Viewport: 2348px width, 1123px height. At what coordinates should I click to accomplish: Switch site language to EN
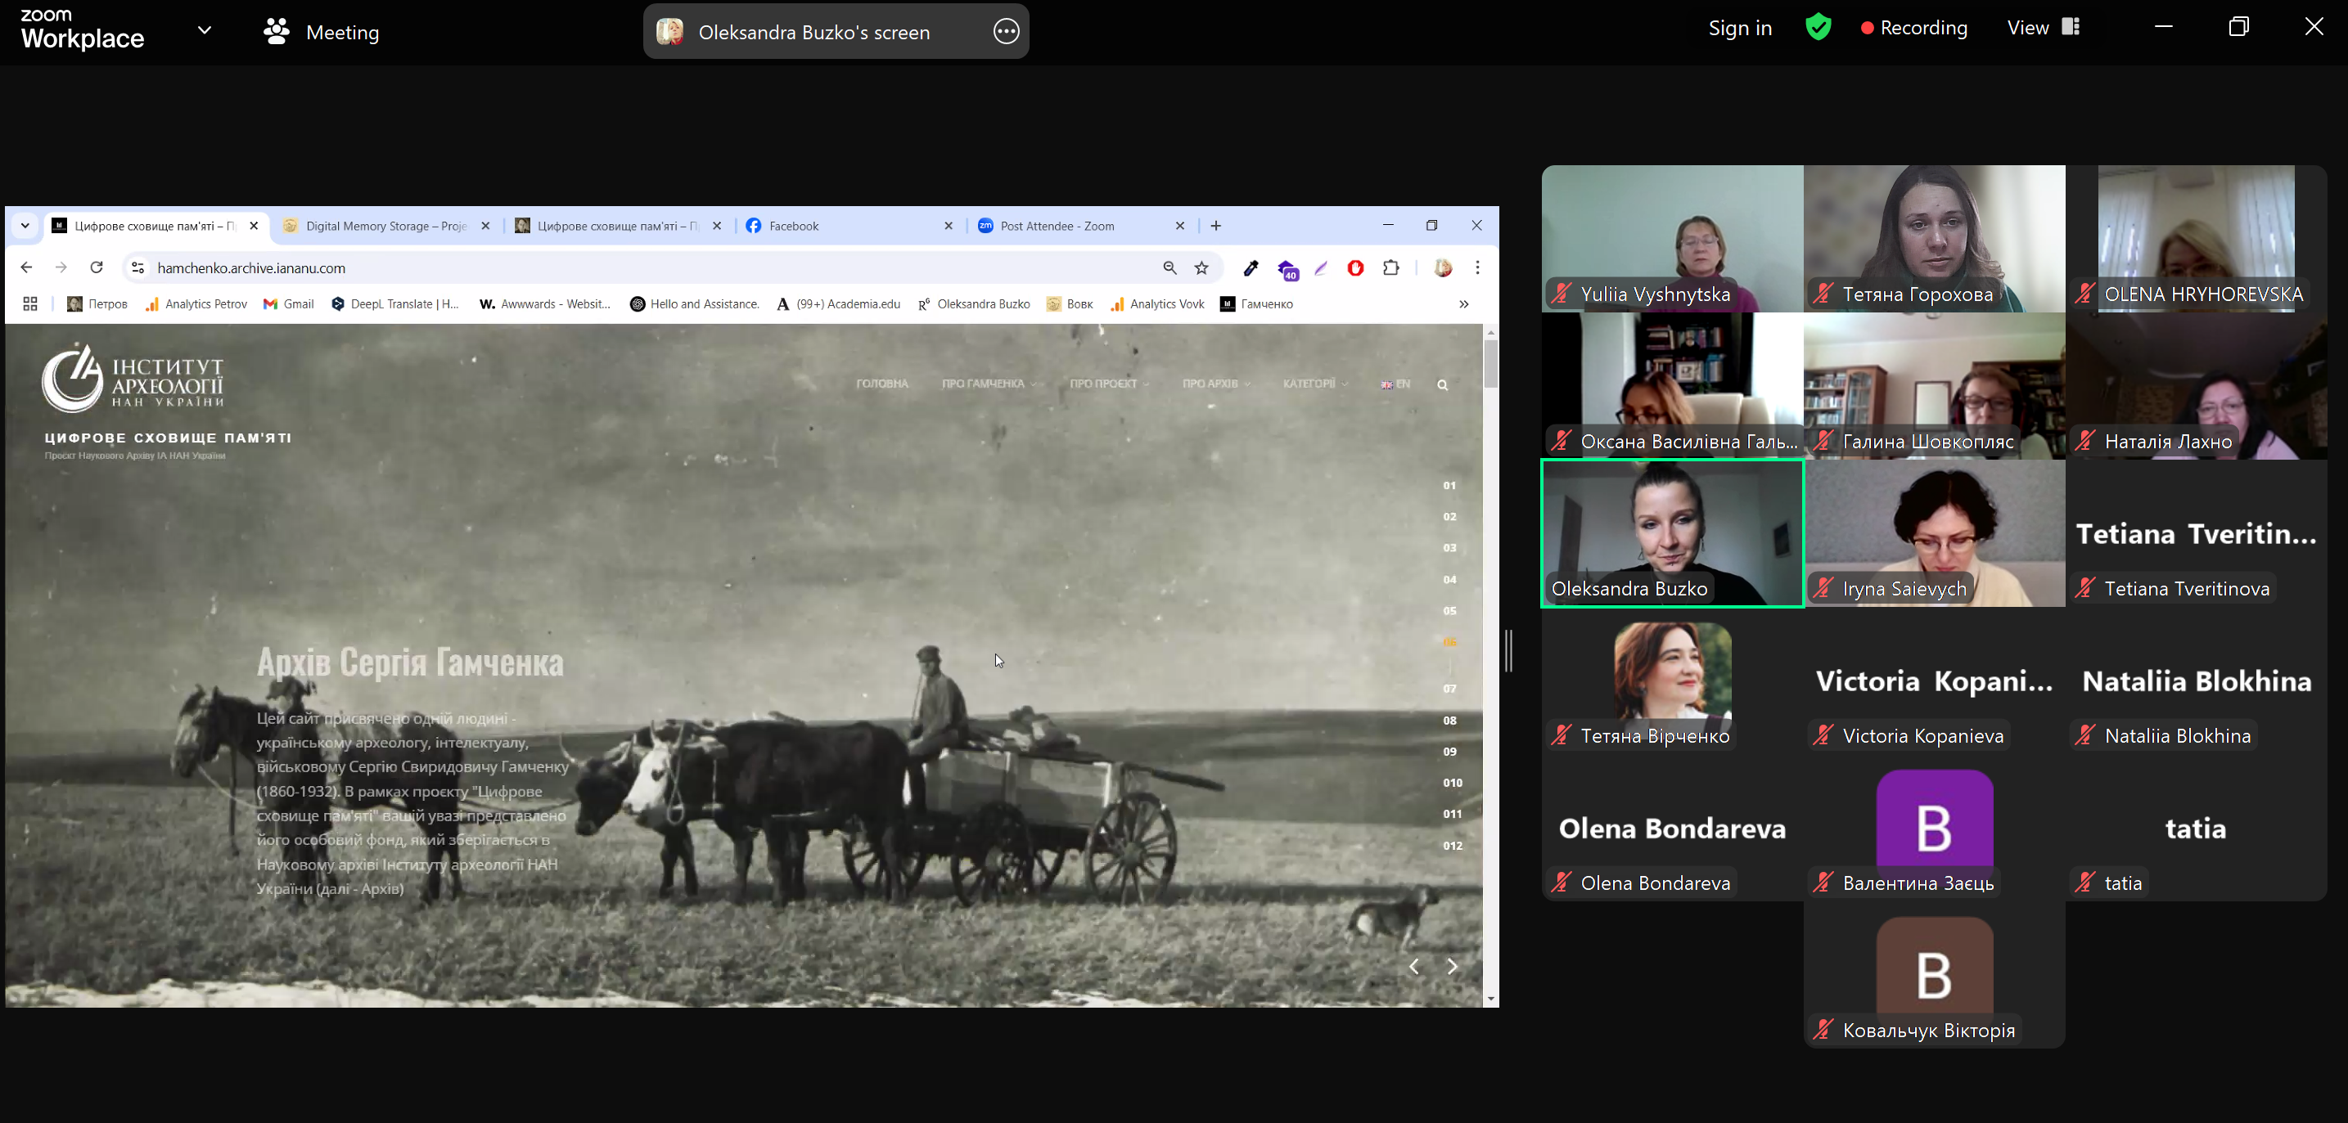(1395, 384)
